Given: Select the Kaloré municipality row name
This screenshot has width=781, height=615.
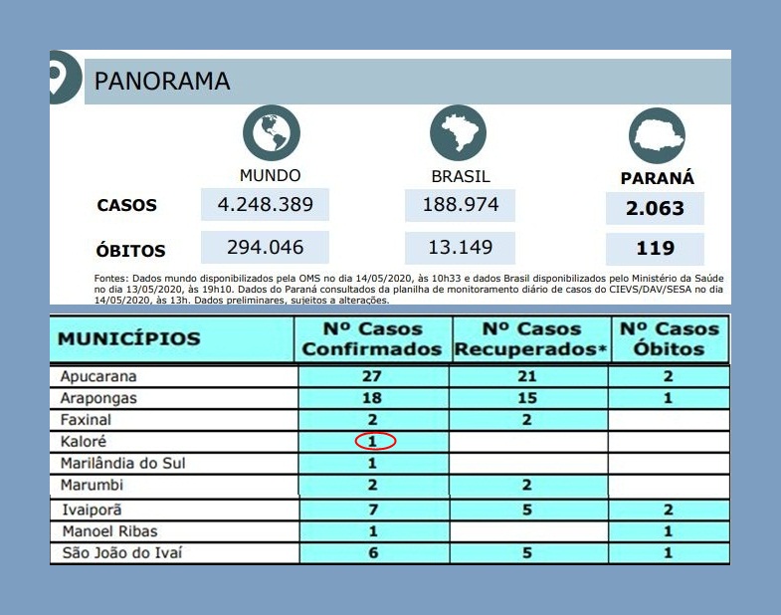Looking at the screenshot, I should 84,442.
